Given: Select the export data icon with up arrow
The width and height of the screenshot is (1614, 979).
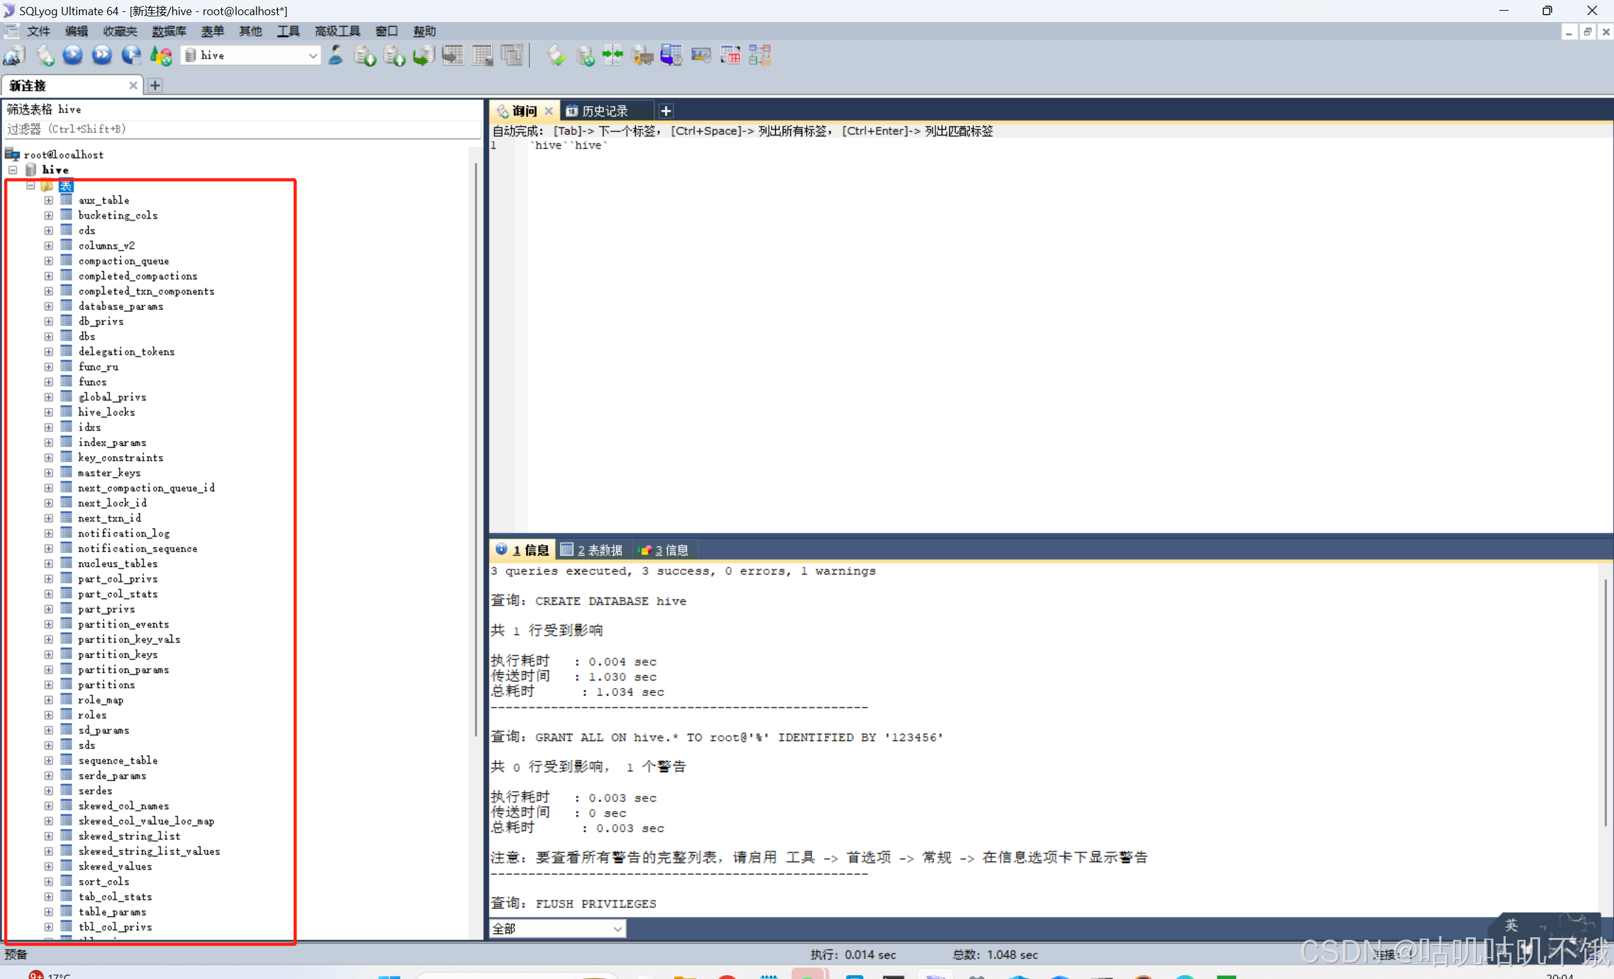Looking at the screenshot, I should (394, 55).
